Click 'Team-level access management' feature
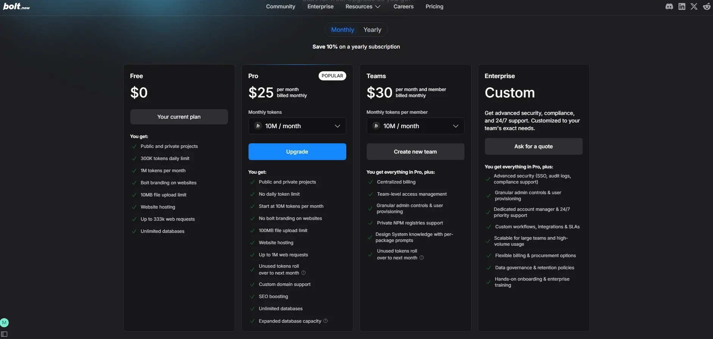The height and width of the screenshot is (339, 713). [412, 194]
